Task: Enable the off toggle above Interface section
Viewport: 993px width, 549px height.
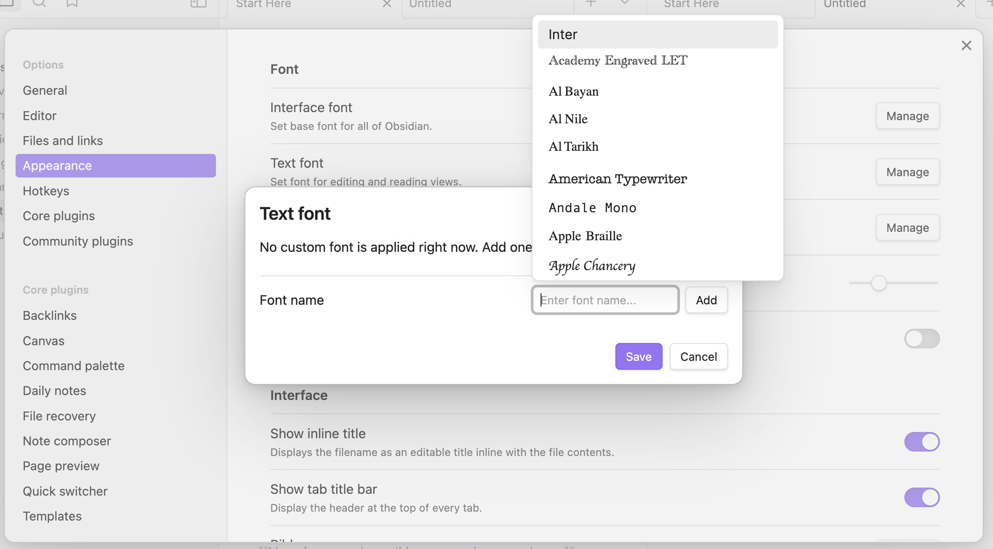Action: tap(921, 339)
